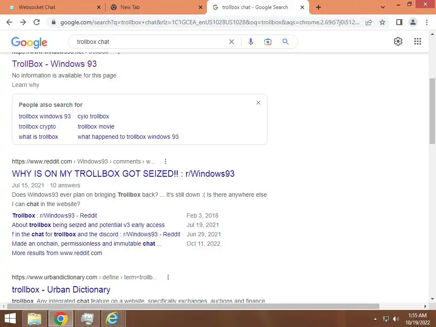Open the Google apps grid

click(417, 41)
